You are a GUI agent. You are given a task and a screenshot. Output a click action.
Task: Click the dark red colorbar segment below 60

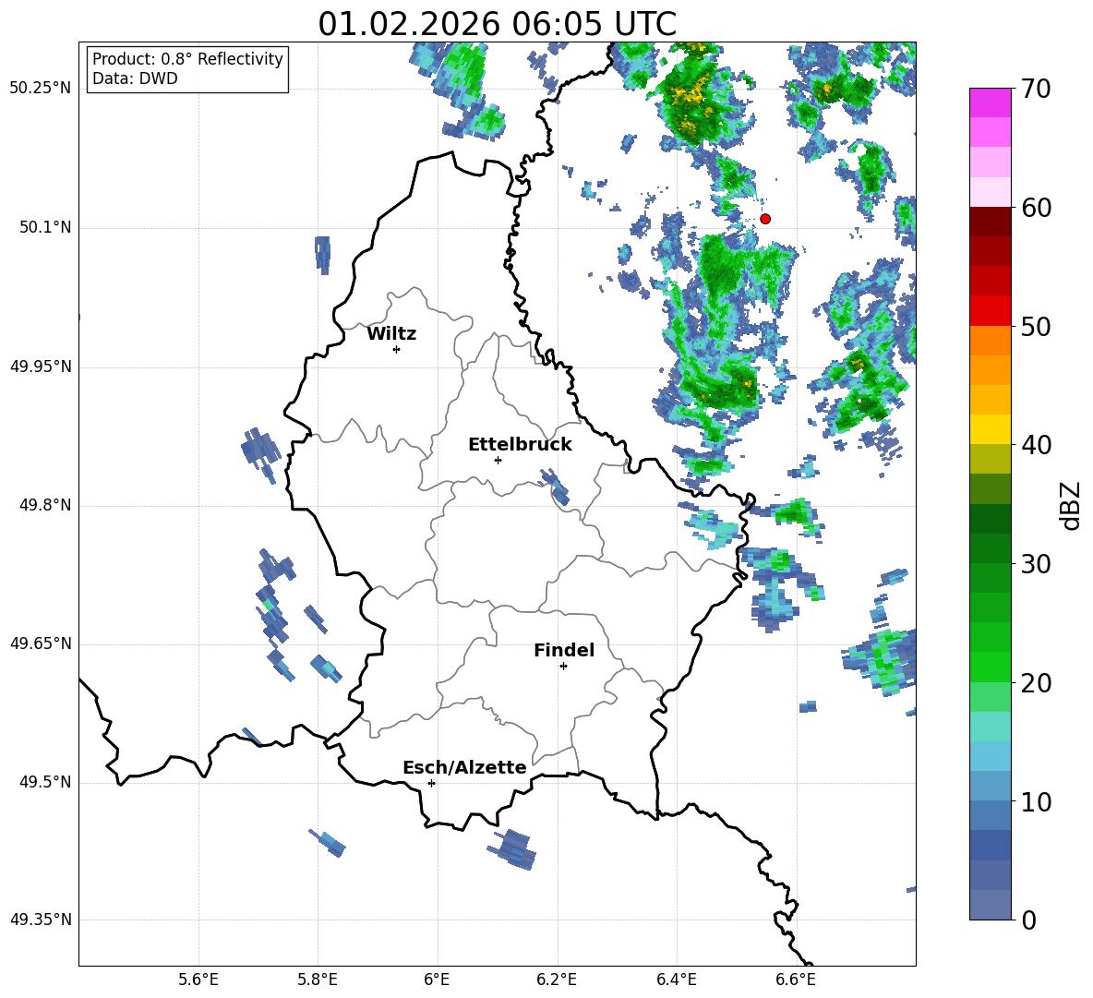click(990, 221)
